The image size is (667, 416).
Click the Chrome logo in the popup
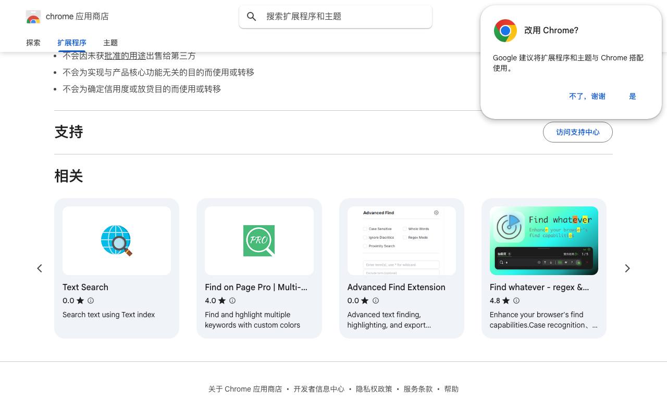tap(505, 31)
